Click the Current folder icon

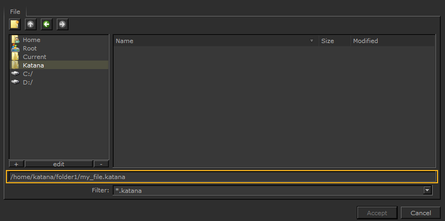pyautogui.click(x=15, y=56)
